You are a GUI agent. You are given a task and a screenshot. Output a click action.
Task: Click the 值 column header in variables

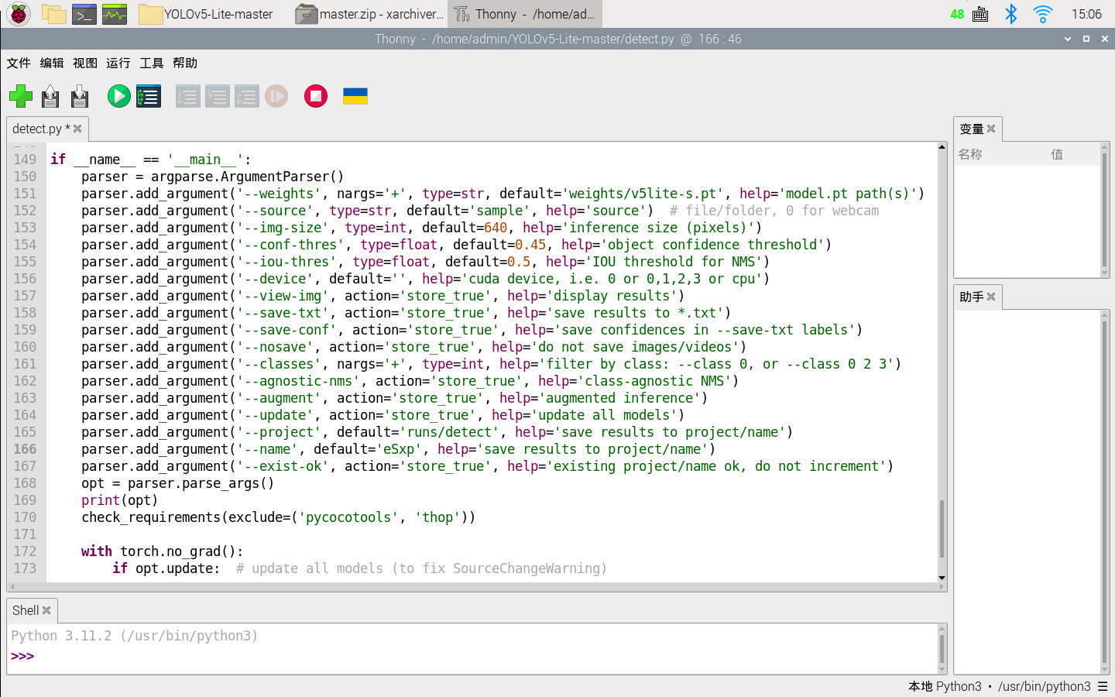(1057, 154)
